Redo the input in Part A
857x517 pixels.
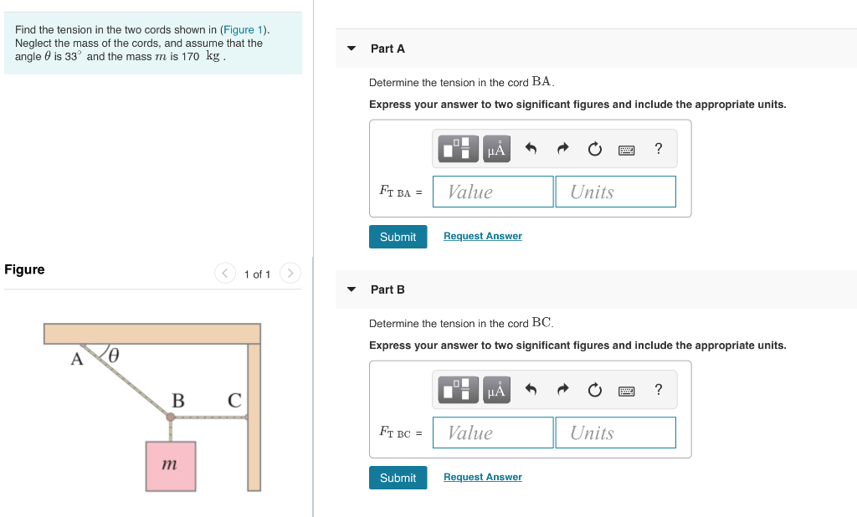pos(562,148)
